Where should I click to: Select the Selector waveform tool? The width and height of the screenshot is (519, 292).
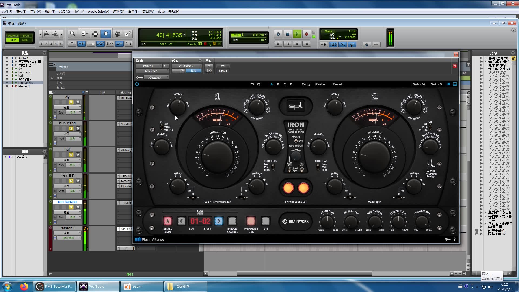[x=95, y=34]
